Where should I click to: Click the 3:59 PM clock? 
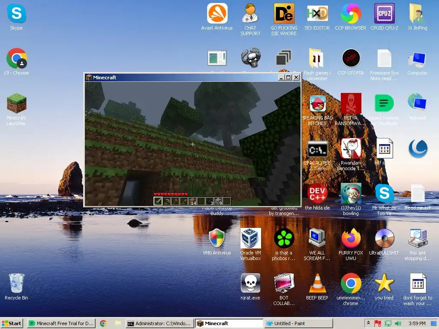417,323
